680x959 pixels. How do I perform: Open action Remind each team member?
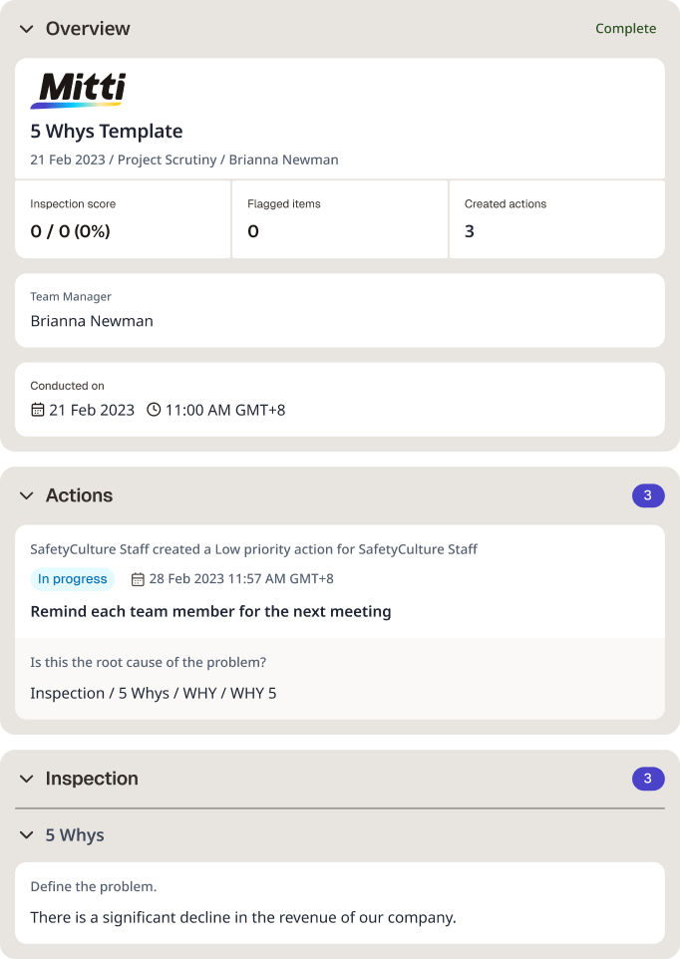coord(211,612)
